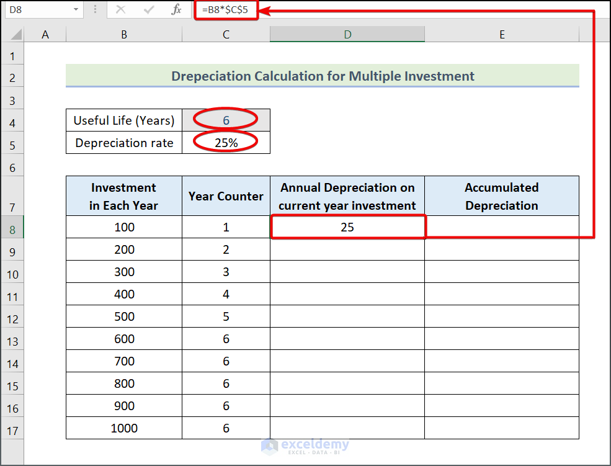This screenshot has height=466, width=611.
Task: Select column A header
Action: [45, 35]
